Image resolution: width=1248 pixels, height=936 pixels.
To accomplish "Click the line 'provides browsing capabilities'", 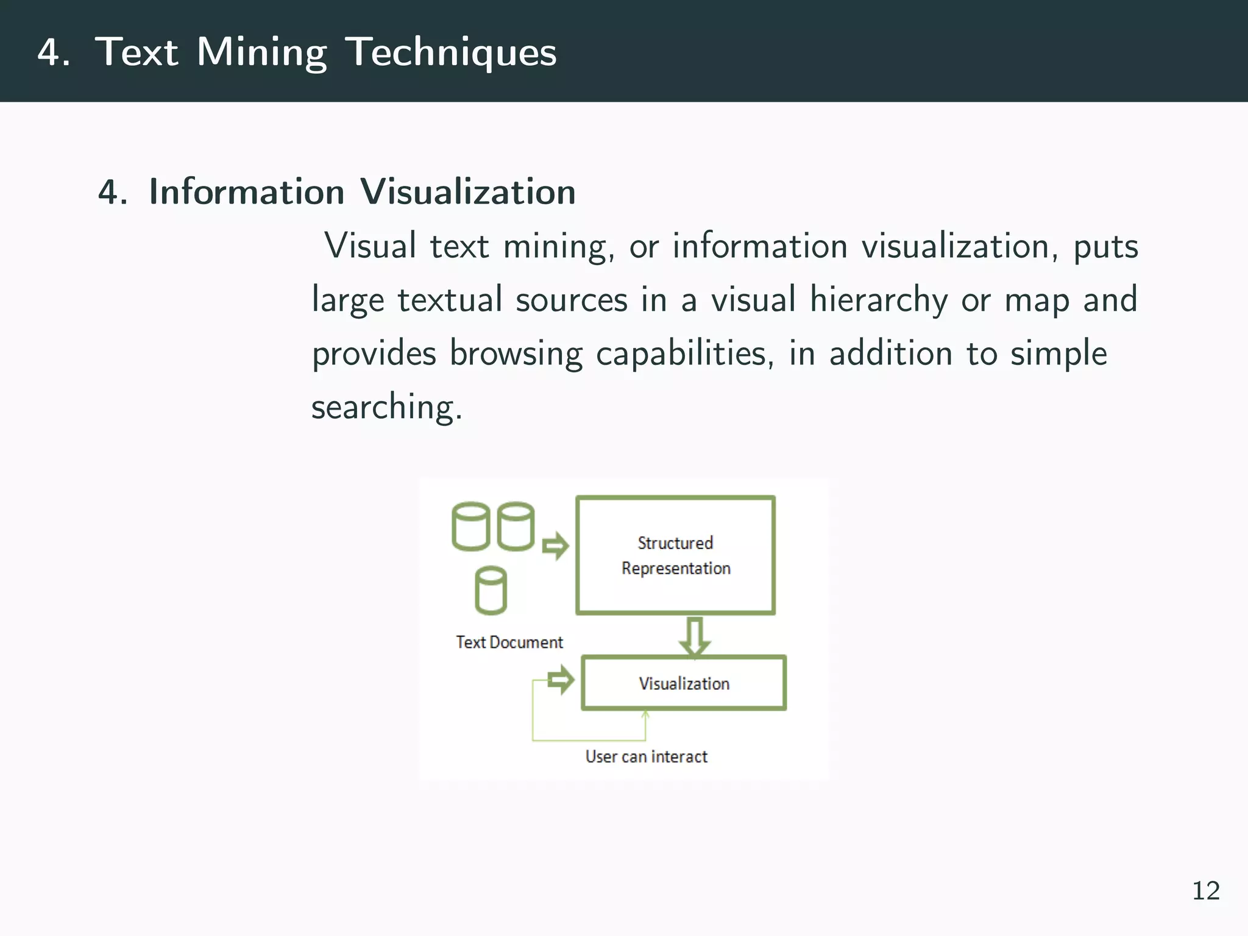I will point(709,353).
